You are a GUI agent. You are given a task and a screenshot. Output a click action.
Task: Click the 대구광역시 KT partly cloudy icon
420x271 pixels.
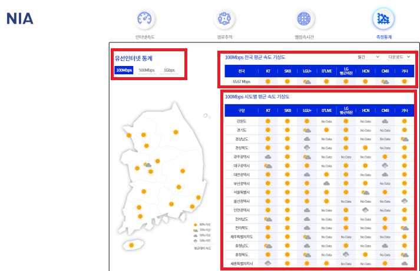(x=268, y=166)
